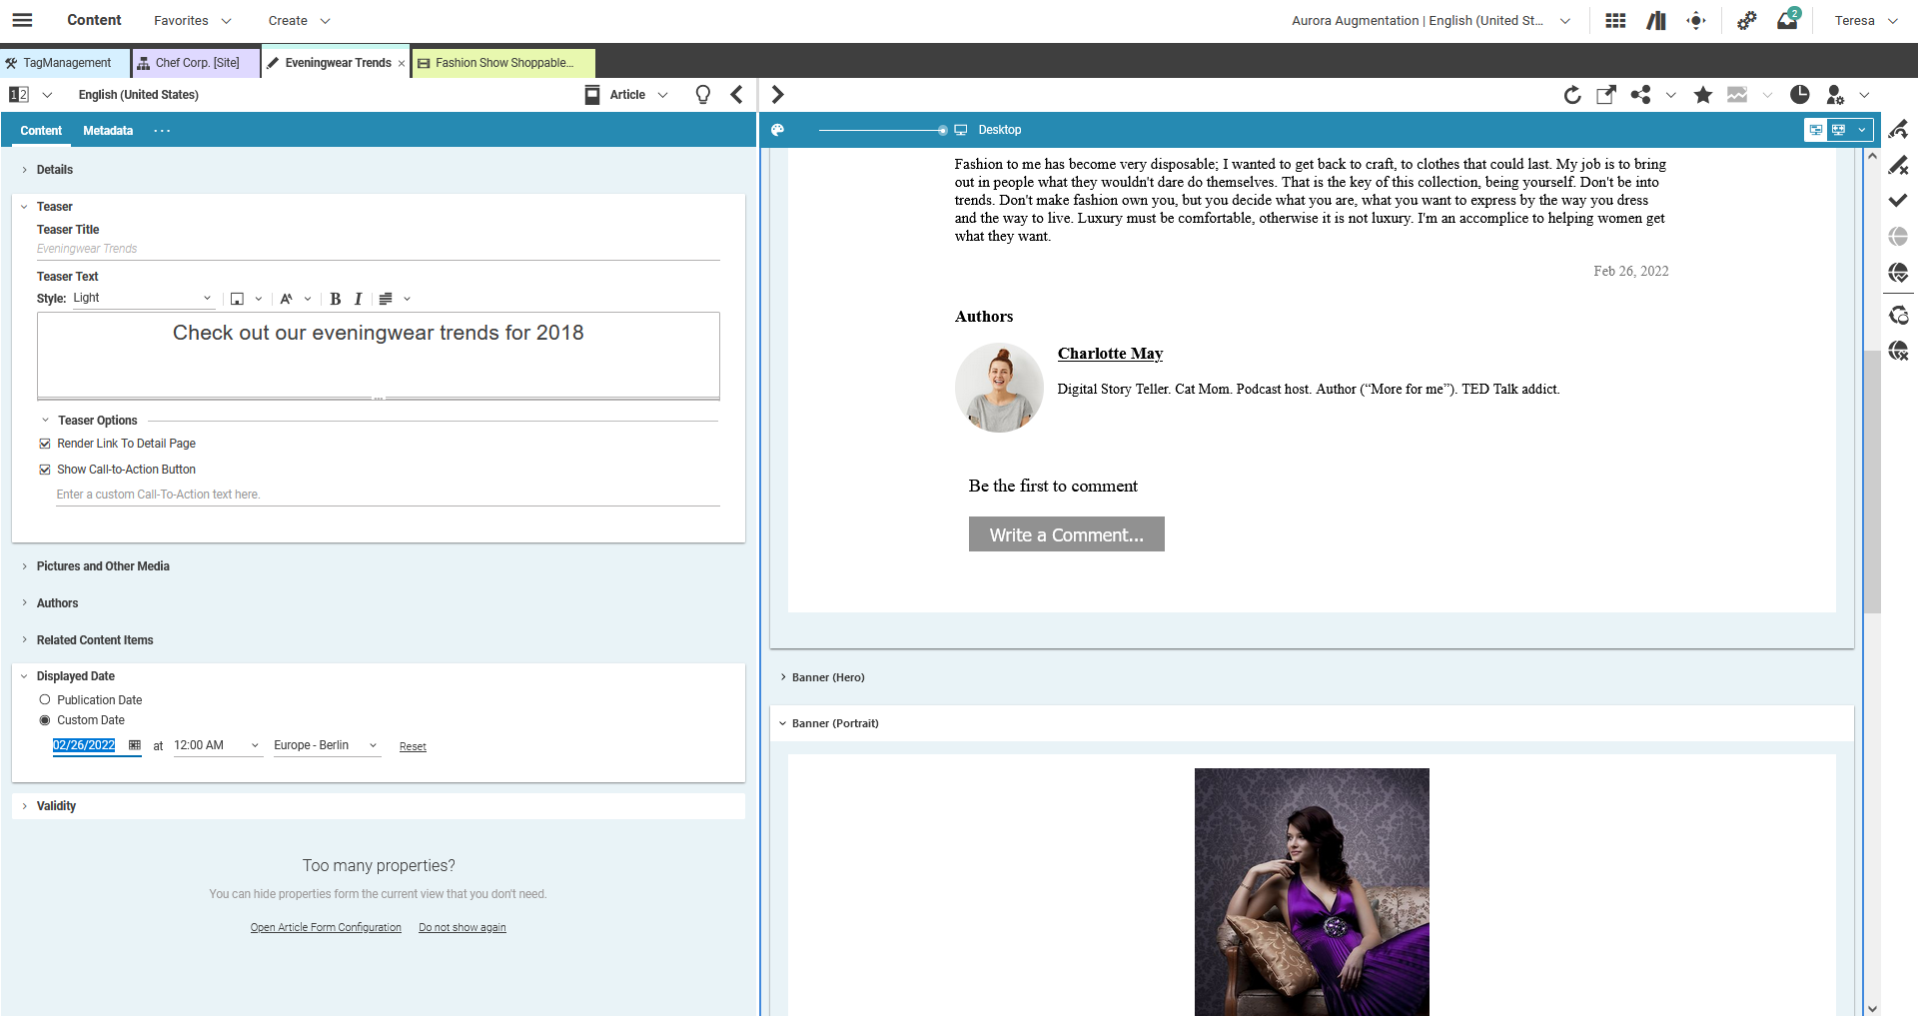1918x1016 pixels.
Task: Disable Show Call-to-Action Button
Action: [x=44, y=469]
